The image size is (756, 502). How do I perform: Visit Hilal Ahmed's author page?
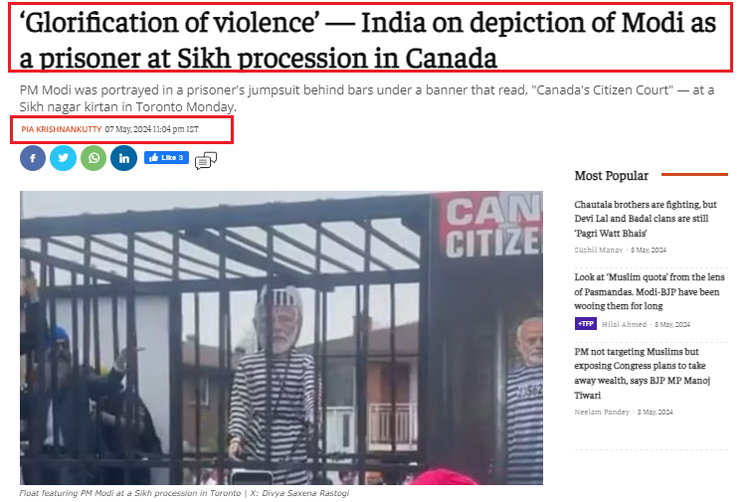click(x=624, y=324)
